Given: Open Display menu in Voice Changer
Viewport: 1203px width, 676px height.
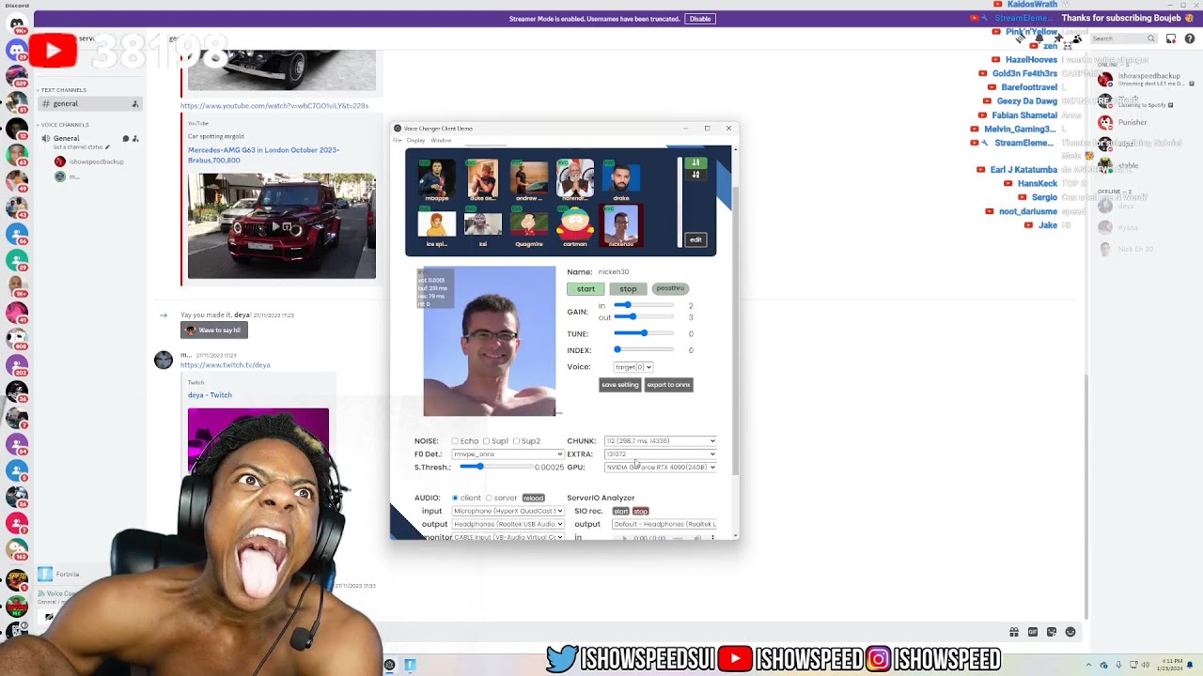Looking at the screenshot, I should coord(415,141).
